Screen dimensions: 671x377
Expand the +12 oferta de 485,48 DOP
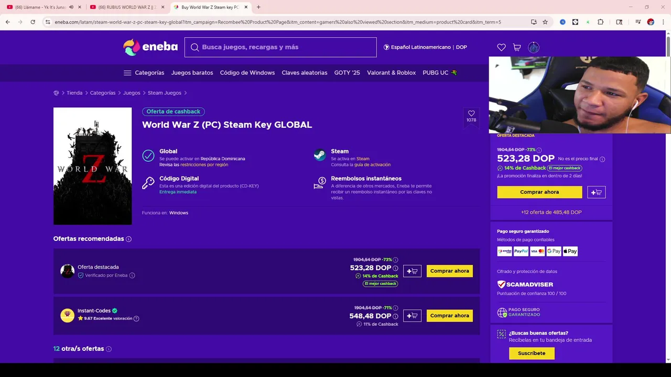pyautogui.click(x=551, y=212)
